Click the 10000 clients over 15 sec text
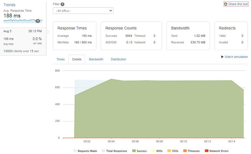 click(21, 51)
